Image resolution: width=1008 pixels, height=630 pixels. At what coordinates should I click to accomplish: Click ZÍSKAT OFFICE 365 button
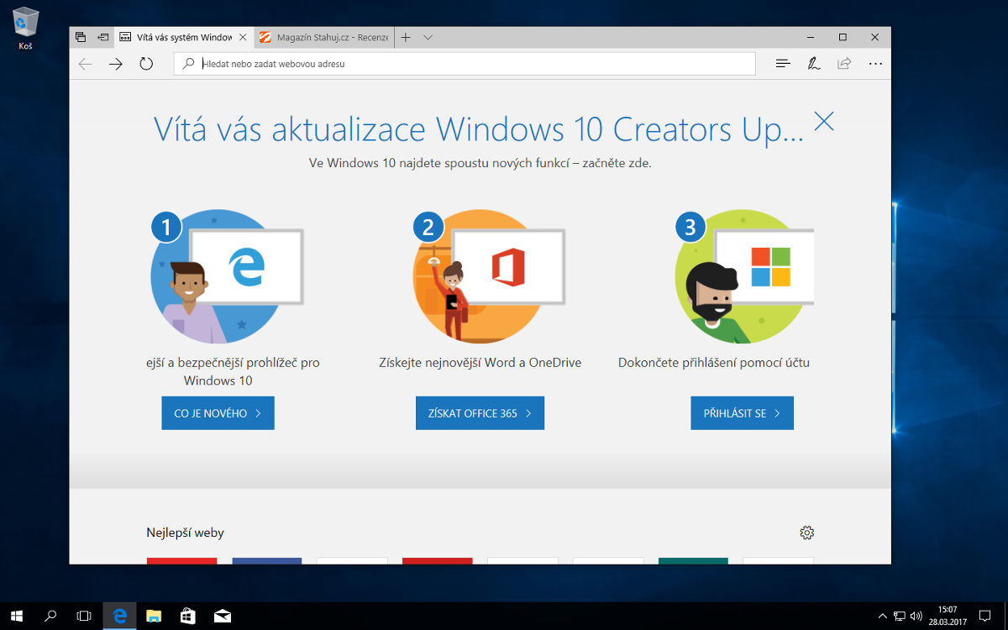tap(480, 413)
